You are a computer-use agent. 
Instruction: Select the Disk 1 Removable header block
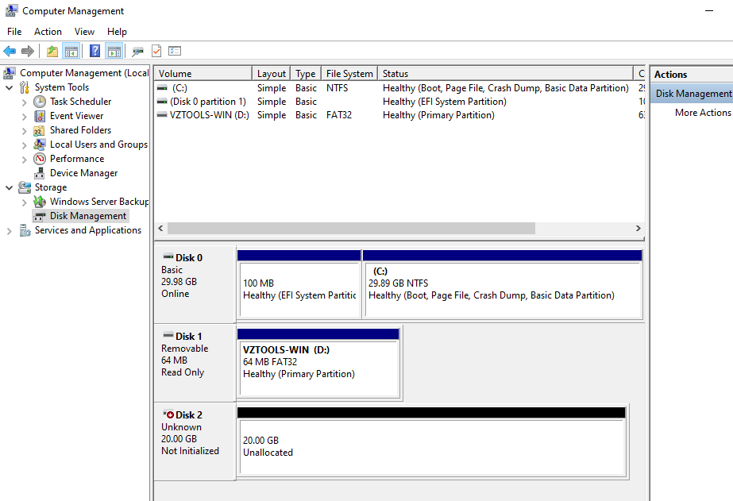click(x=195, y=362)
